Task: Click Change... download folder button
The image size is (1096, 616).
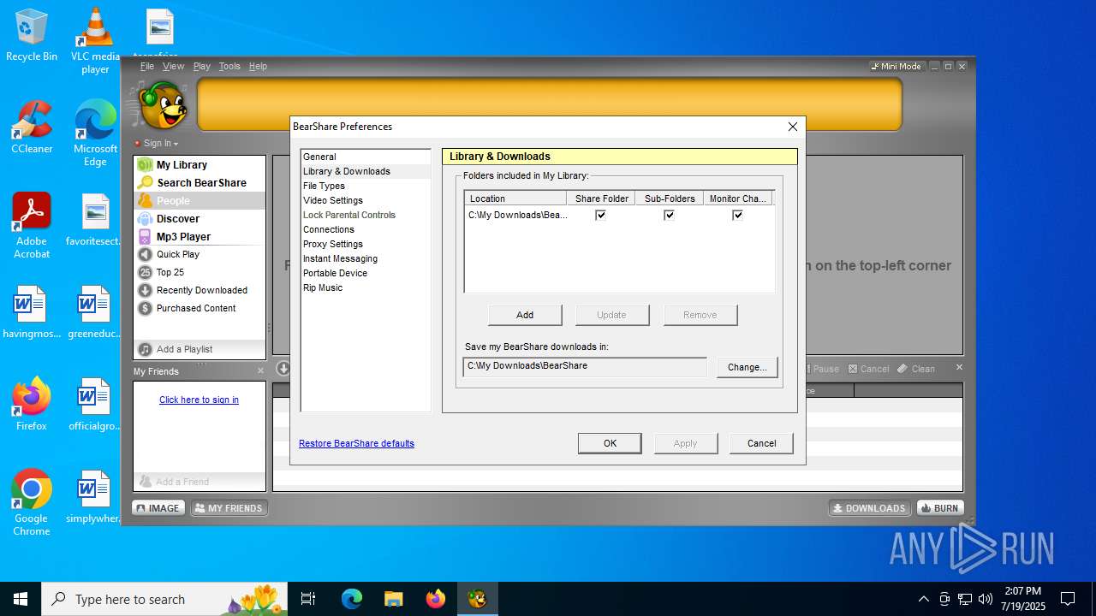Action: tap(747, 367)
